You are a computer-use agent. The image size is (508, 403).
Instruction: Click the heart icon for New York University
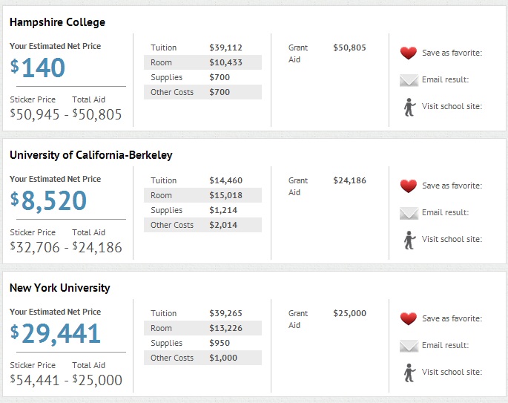[x=409, y=318]
